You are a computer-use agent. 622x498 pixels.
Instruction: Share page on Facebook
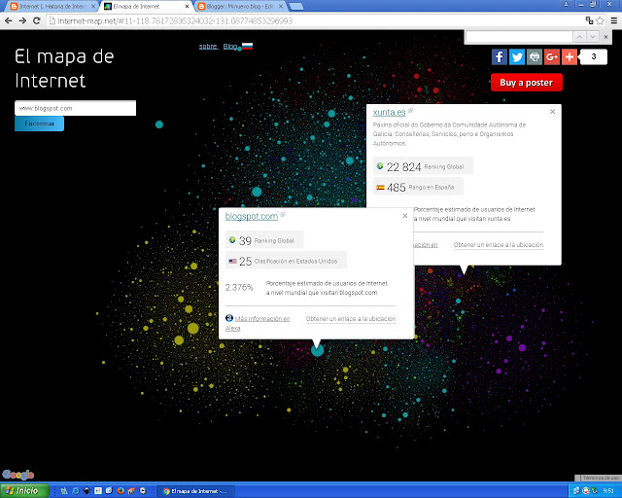499,56
